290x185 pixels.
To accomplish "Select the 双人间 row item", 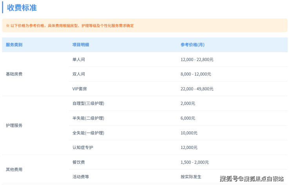I will point(79,74).
